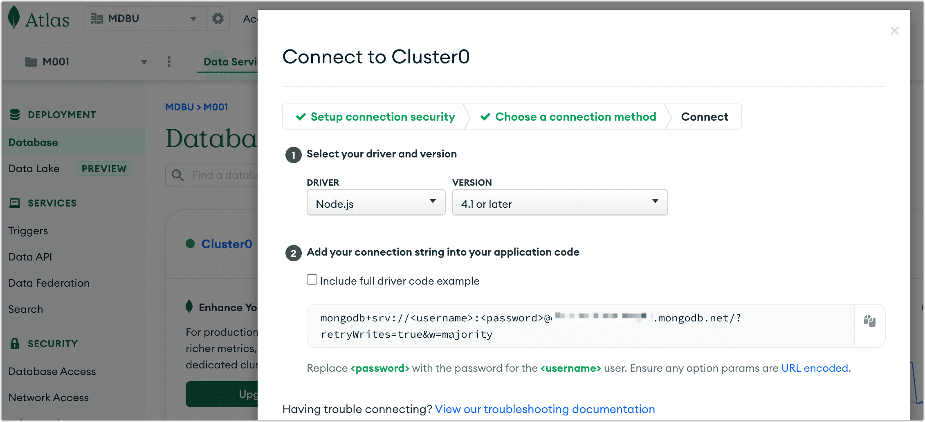Open the VERSION dropdown showing 4.1 or later
The width and height of the screenshot is (925, 422).
click(x=559, y=202)
